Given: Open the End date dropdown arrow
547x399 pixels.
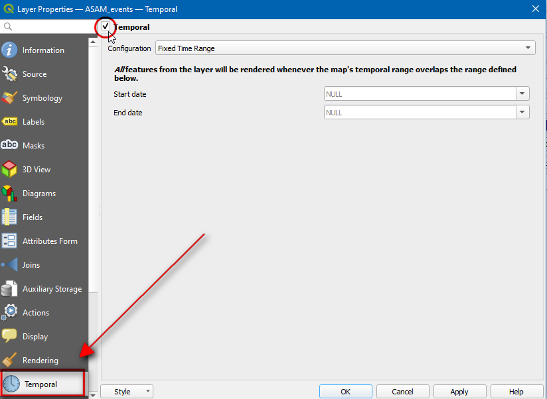Looking at the screenshot, I should point(523,113).
